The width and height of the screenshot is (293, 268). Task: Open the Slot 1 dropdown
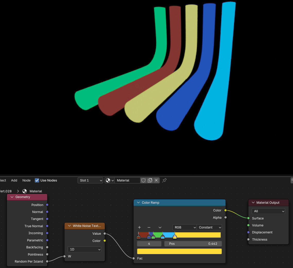coord(90,180)
